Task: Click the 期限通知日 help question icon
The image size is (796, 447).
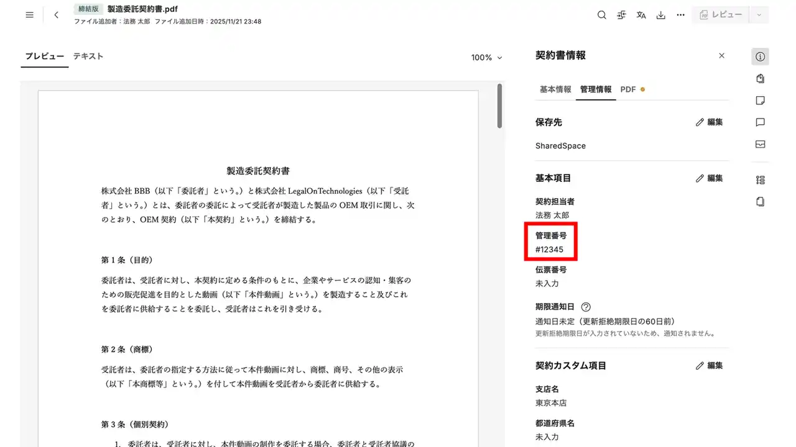Action: pos(586,307)
